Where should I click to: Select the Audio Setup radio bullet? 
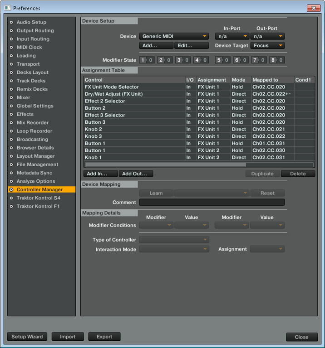tap(11, 22)
